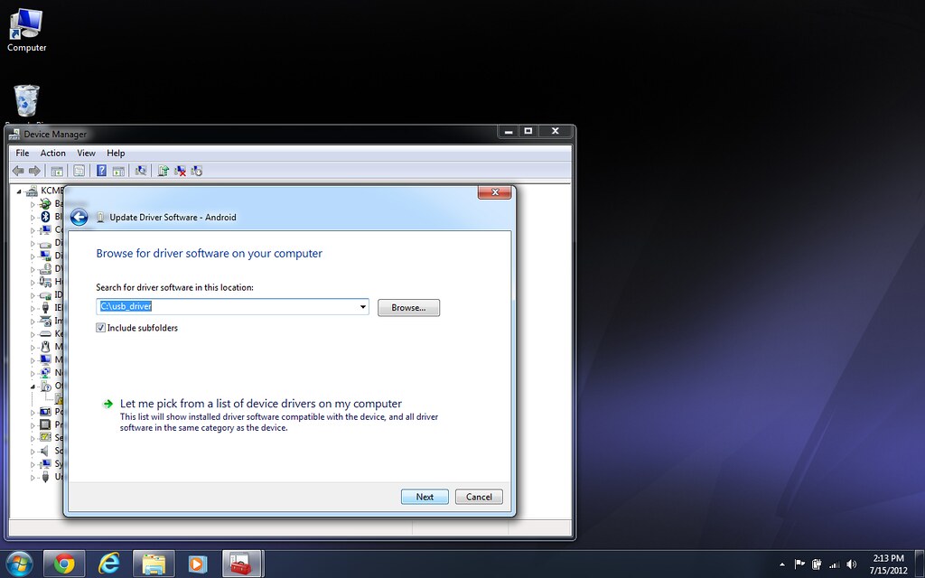This screenshot has height=578, width=925.
Task: Show hidden tray icons arrow
Action: (x=782, y=564)
